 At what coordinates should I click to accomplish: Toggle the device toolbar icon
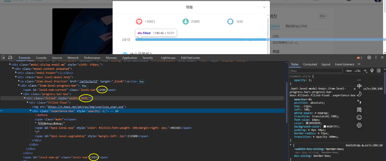pyautogui.click(x=10, y=58)
